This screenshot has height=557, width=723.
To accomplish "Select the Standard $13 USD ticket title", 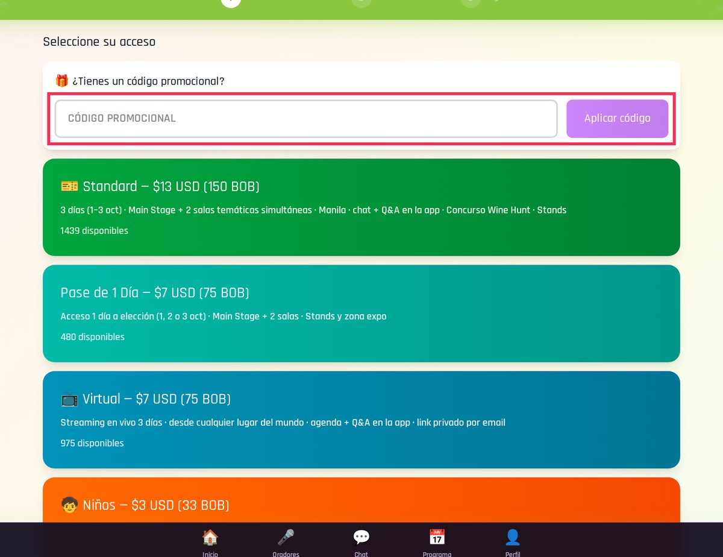I will pos(171,186).
